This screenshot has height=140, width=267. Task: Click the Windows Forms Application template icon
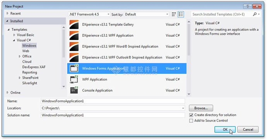coord(74,68)
